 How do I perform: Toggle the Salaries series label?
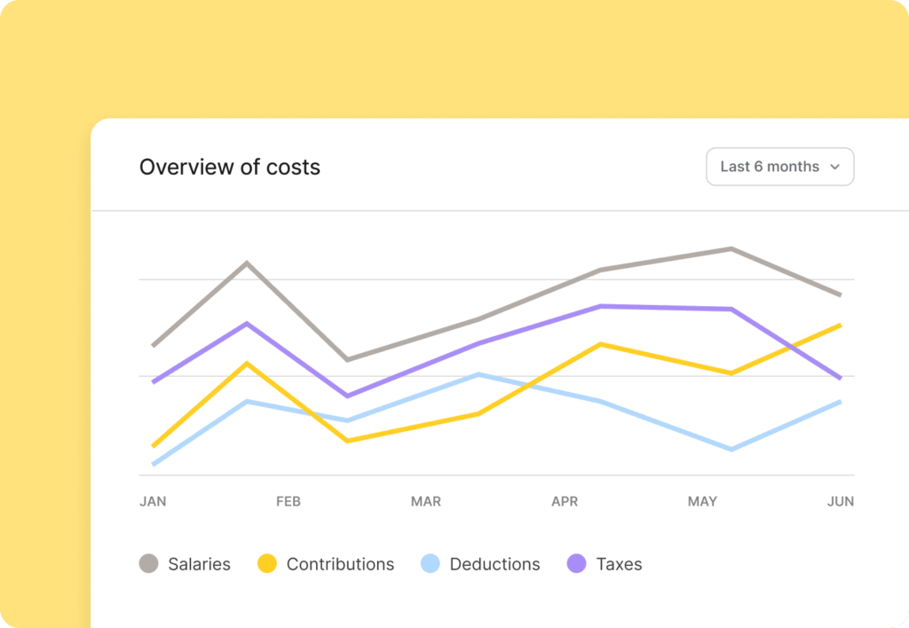pos(199,564)
